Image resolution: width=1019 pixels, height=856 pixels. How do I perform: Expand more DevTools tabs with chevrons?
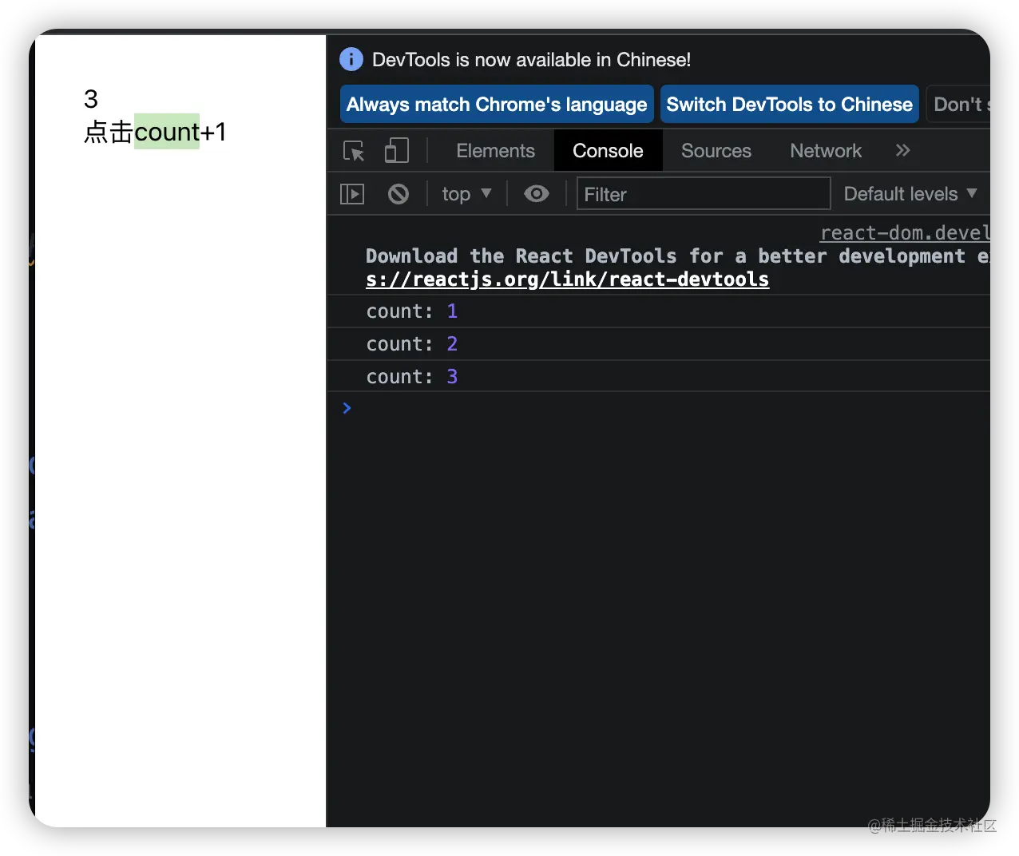click(x=902, y=150)
